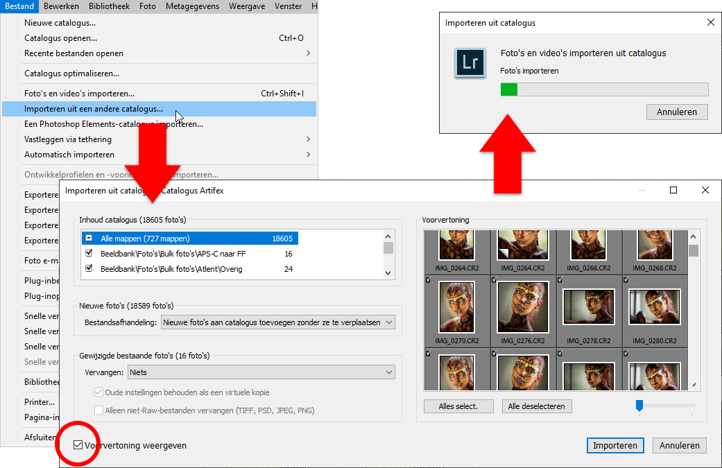Click submenu arrow for Automatisch importeren
Viewport: 722px width, 468px height.
308,155
